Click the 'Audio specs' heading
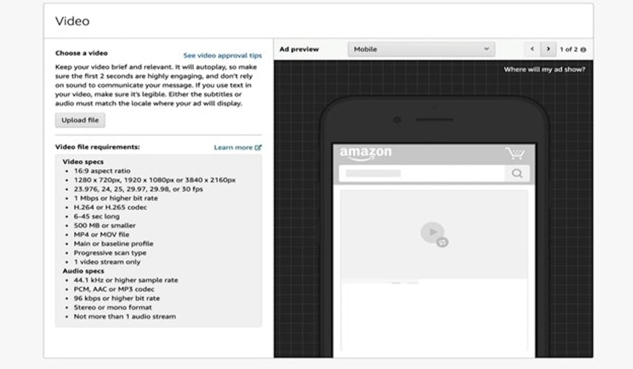The image size is (633, 369). point(83,271)
